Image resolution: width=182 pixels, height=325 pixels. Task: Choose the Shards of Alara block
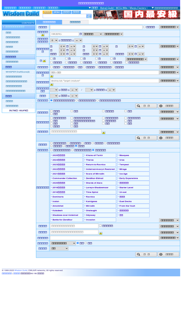(100, 183)
